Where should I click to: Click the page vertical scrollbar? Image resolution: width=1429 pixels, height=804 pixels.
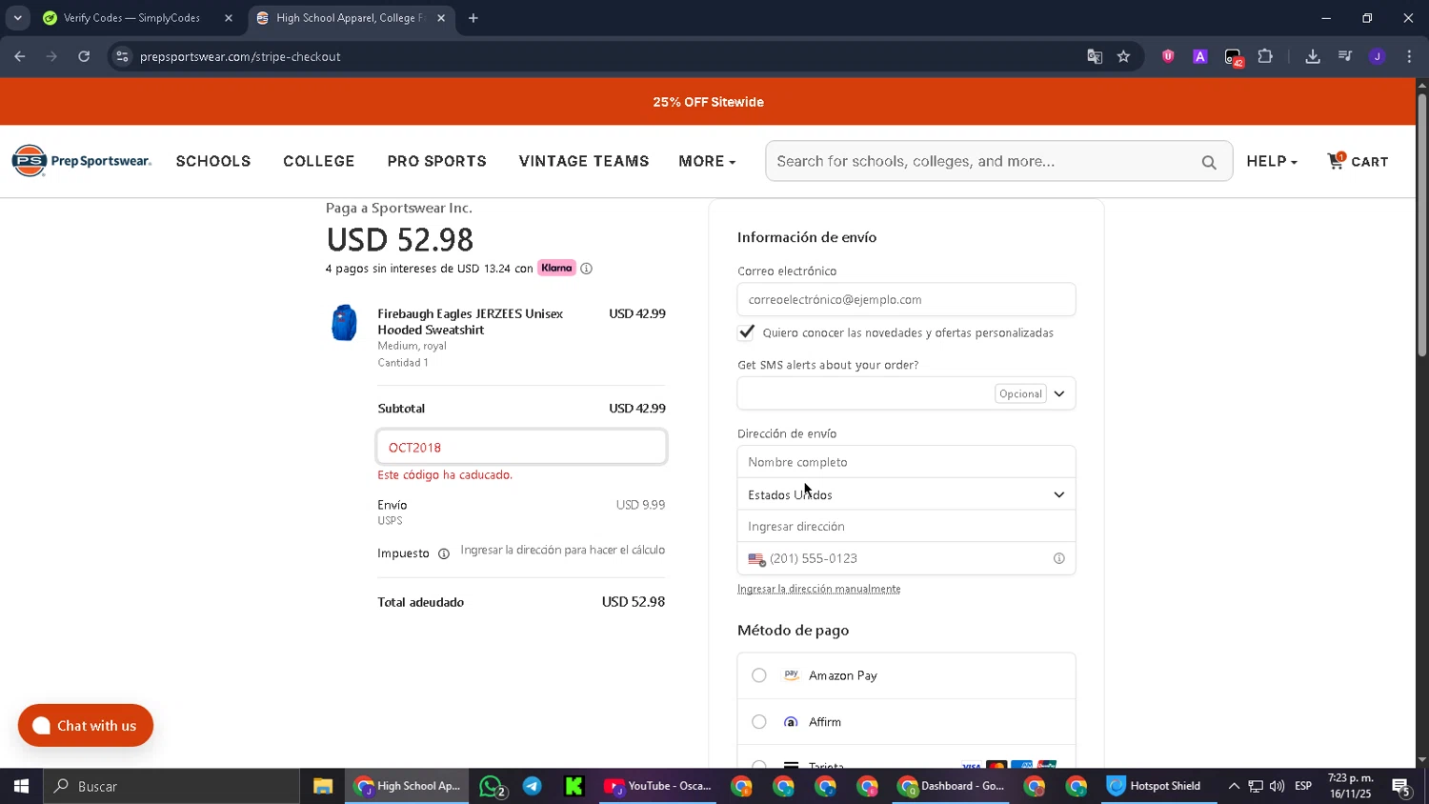tap(1422, 227)
